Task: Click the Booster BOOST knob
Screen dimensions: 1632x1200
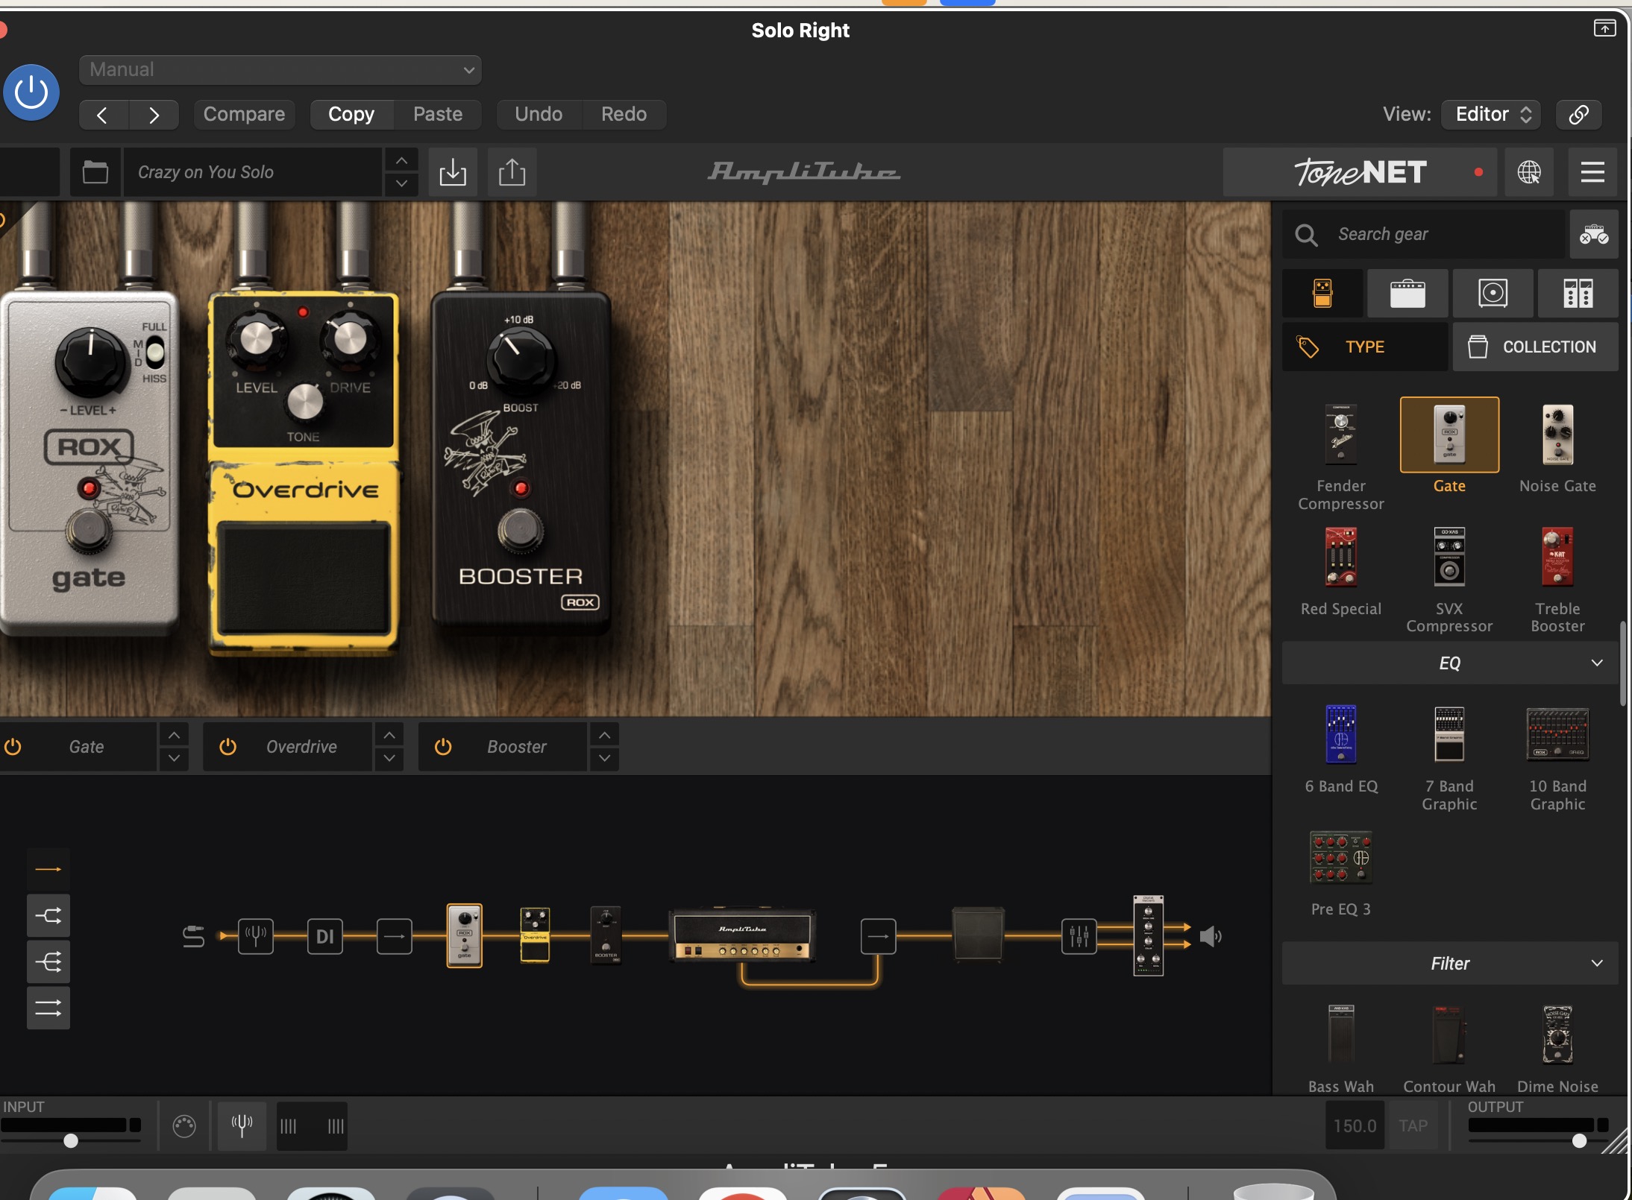Action: (x=520, y=361)
